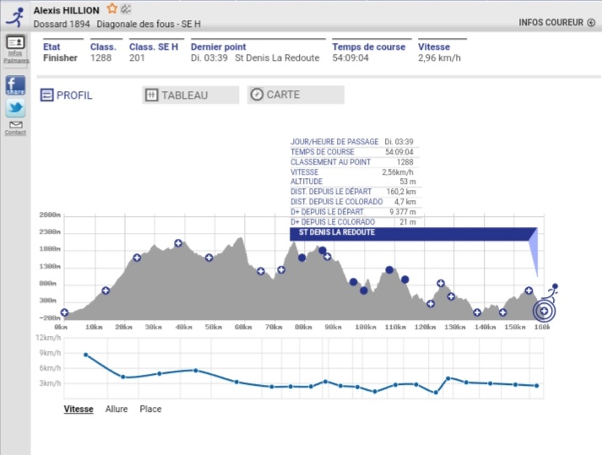The height and width of the screenshot is (455, 602).
Task: Click Finisher status text
Action: (x=60, y=58)
